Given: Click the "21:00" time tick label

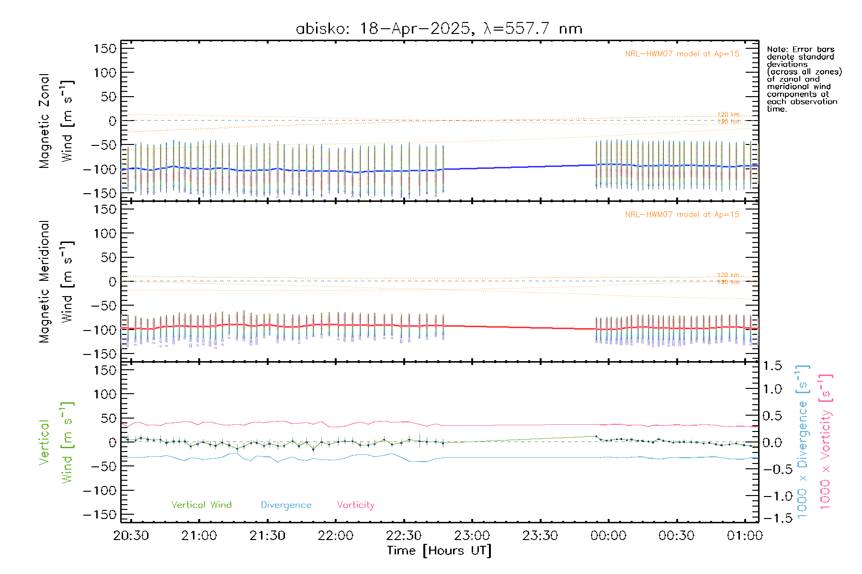Looking at the screenshot, I should coord(199,536).
